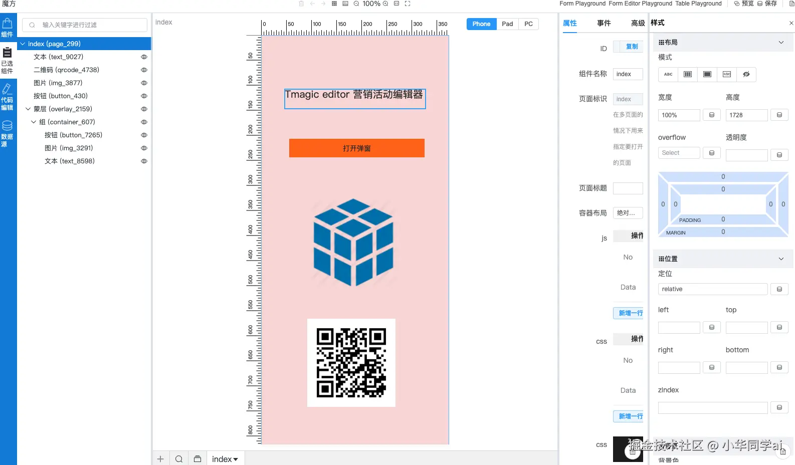795x465 pixels.
Task: Click the redo arrow in top toolbar
Action: pos(323,4)
